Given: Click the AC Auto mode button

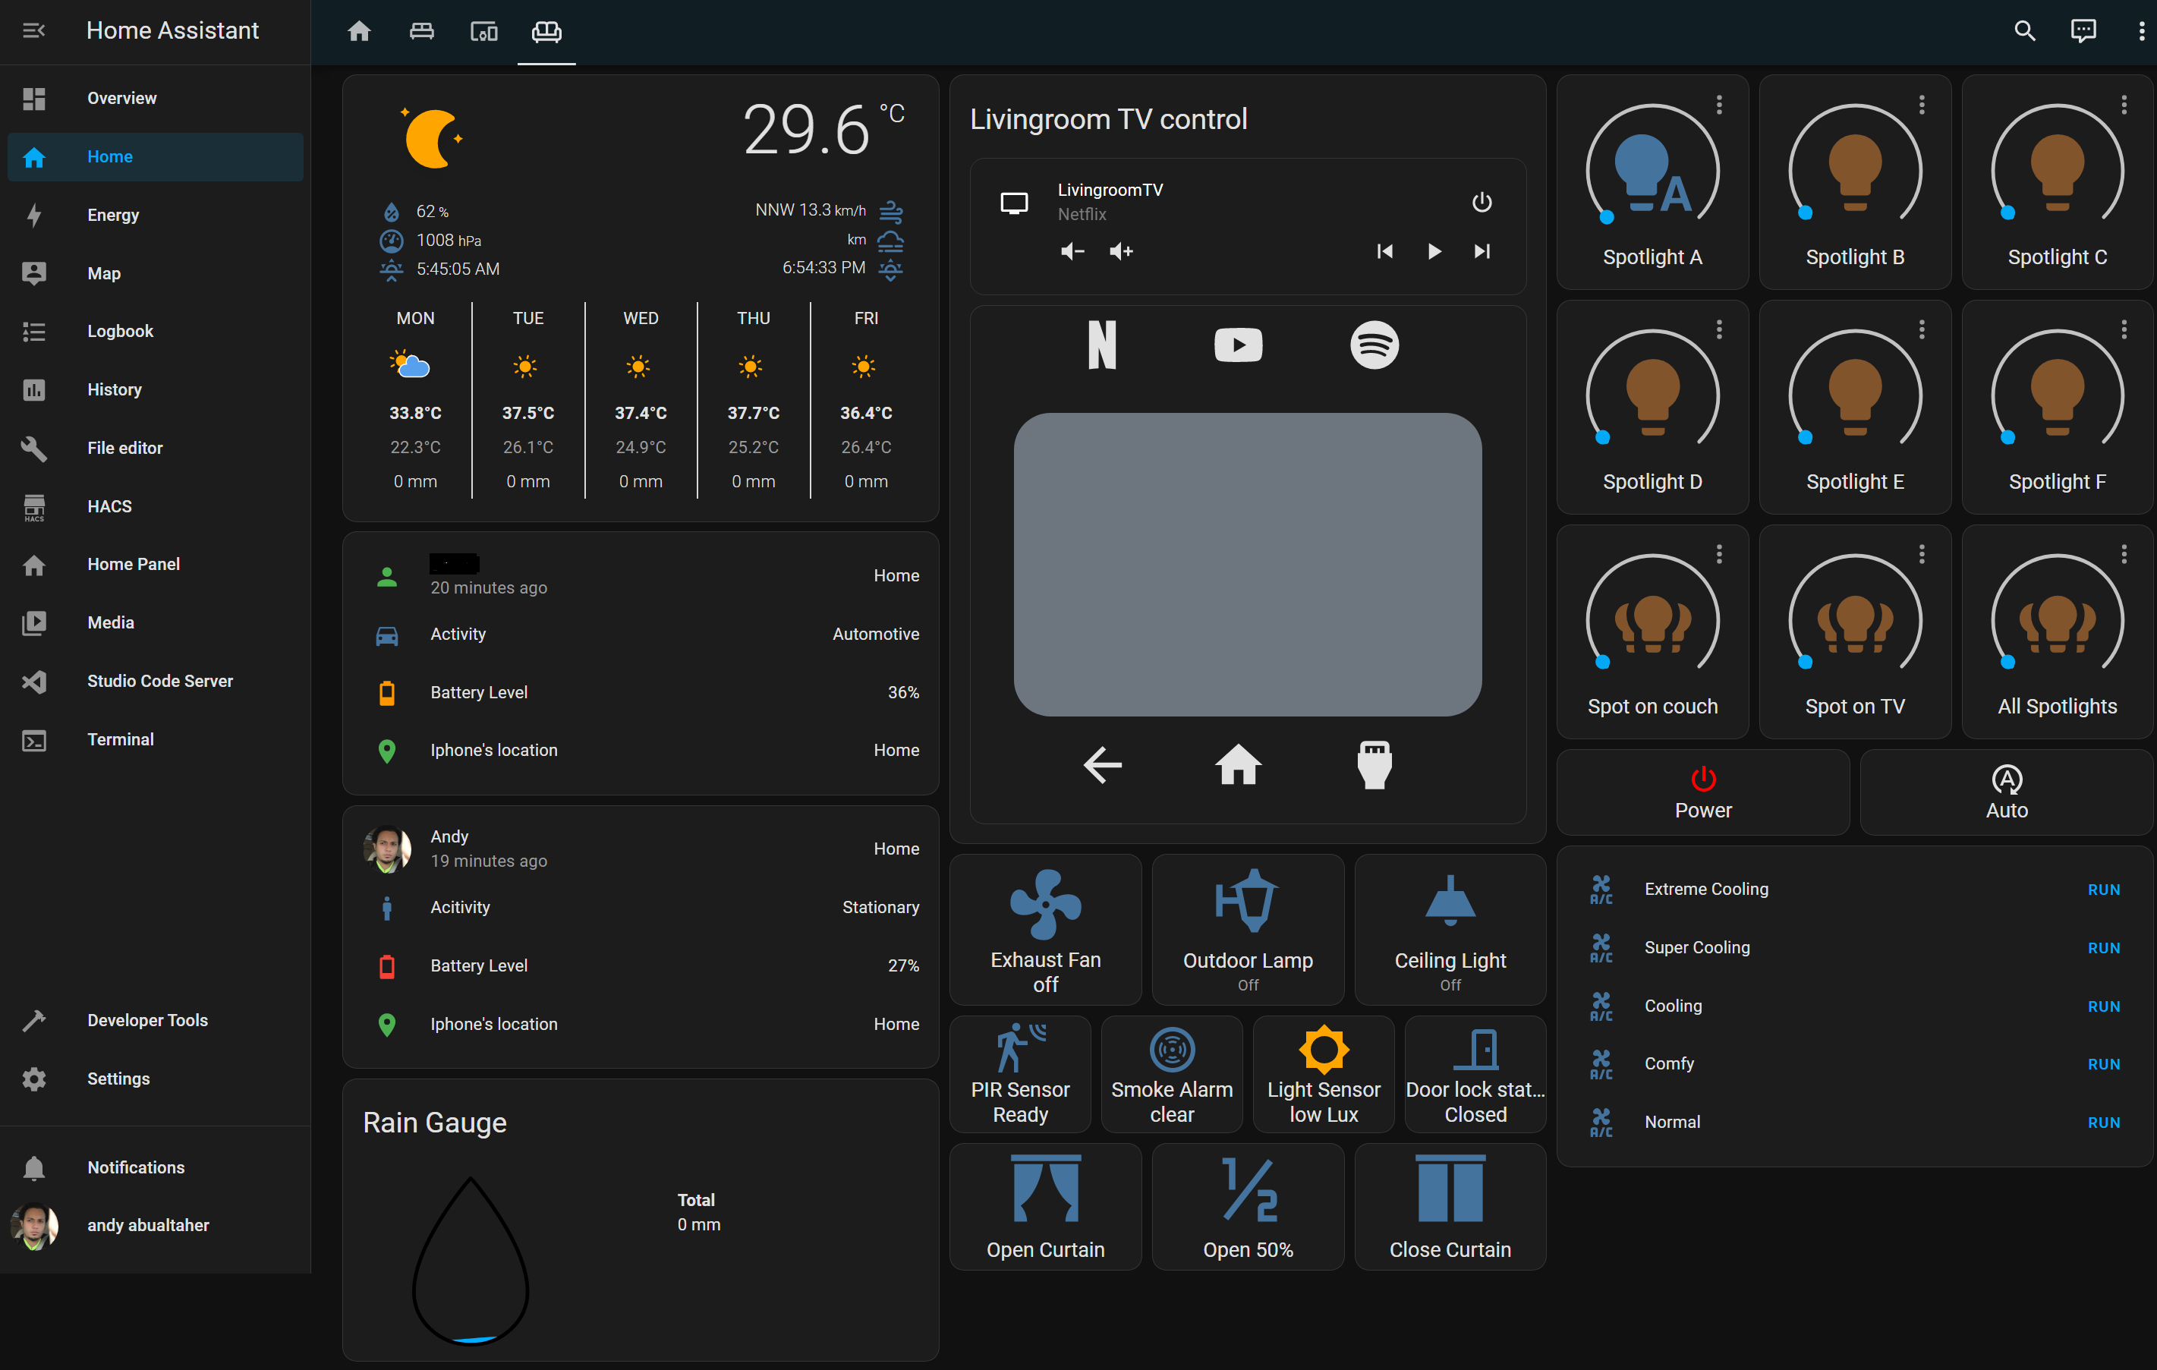Looking at the screenshot, I should coord(2006,793).
